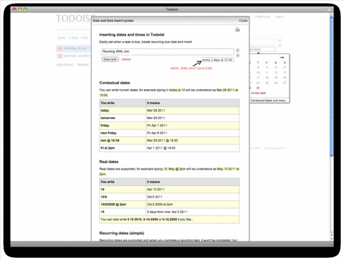The height and width of the screenshot is (261, 344).
Task: Select the 'today' row in Contextual dates
Action: (x=169, y=110)
